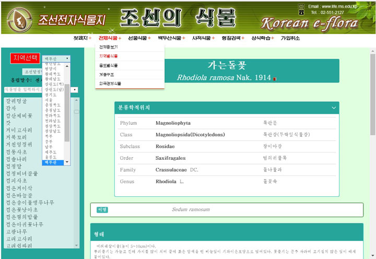Select 검은꽃낭아초 in the plant list

pos(22,209)
